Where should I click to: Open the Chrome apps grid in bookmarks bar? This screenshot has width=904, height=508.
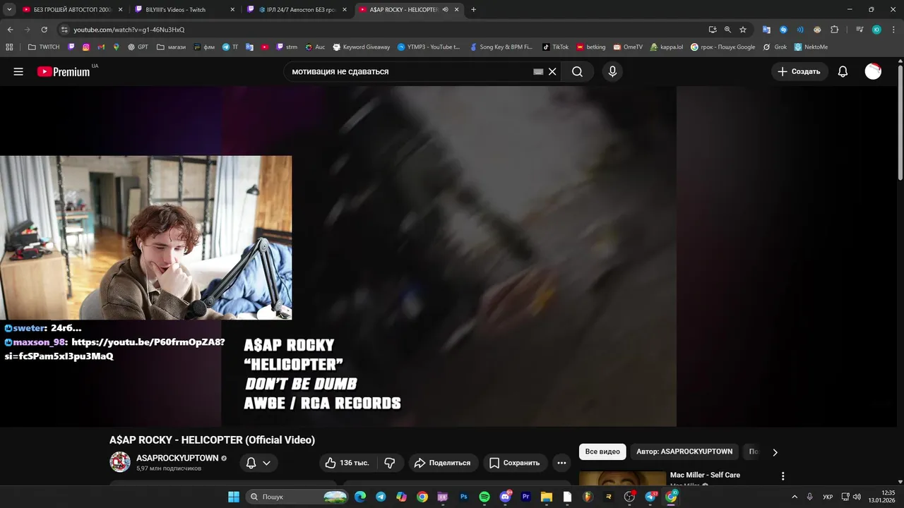pyautogui.click(x=9, y=47)
